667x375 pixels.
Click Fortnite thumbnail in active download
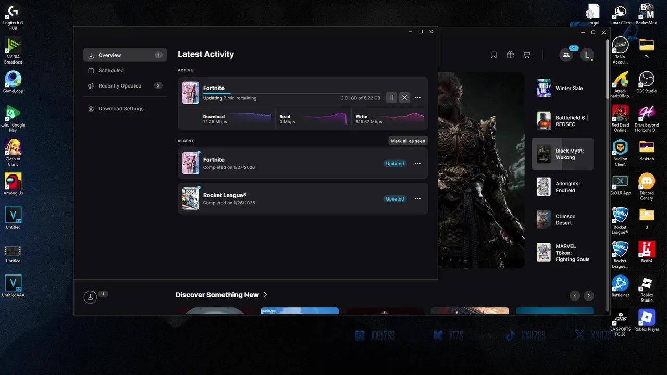pos(191,93)
